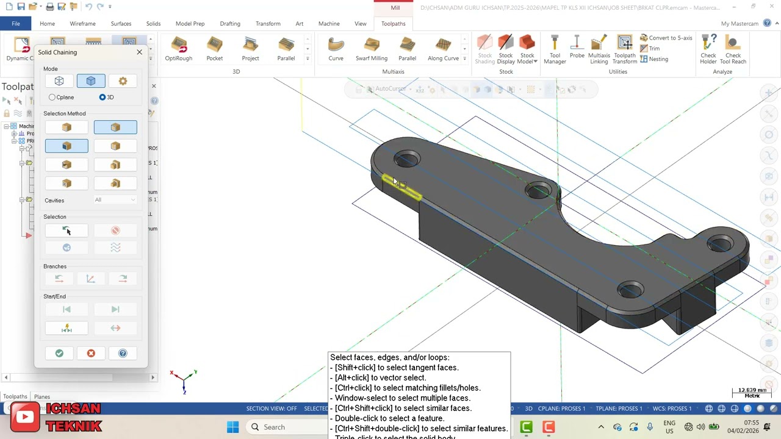781x439 pixels.
Task: Cancel Solid Chaining with red X button
Action: pos(91,353)
